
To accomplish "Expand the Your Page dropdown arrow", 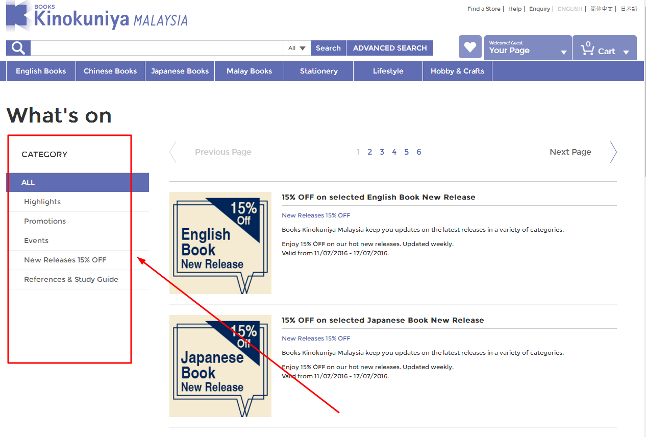I will pos(564,52).
